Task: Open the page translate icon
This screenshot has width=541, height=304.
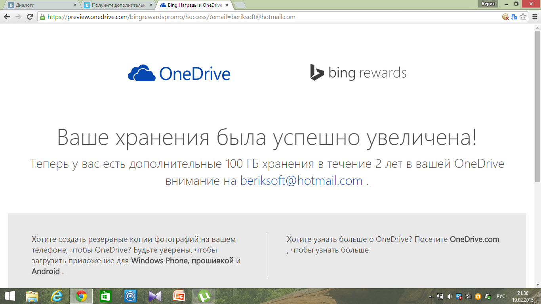Action: (x=514, y=17)
